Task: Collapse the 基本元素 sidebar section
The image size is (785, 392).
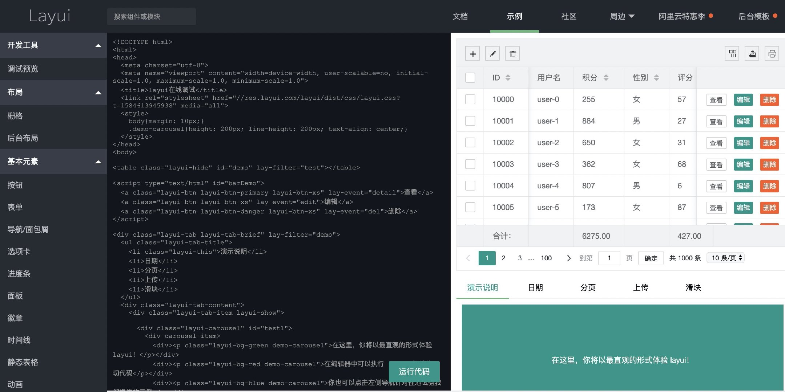Action: pyautogui.click(x=53, y=162)
